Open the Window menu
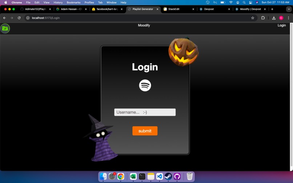The height and width of the screenshot is (183, 293). click(112, 3)
